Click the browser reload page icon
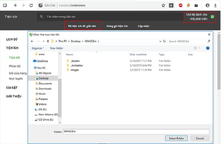Screen dimensions: 221x144 [31, 5]
